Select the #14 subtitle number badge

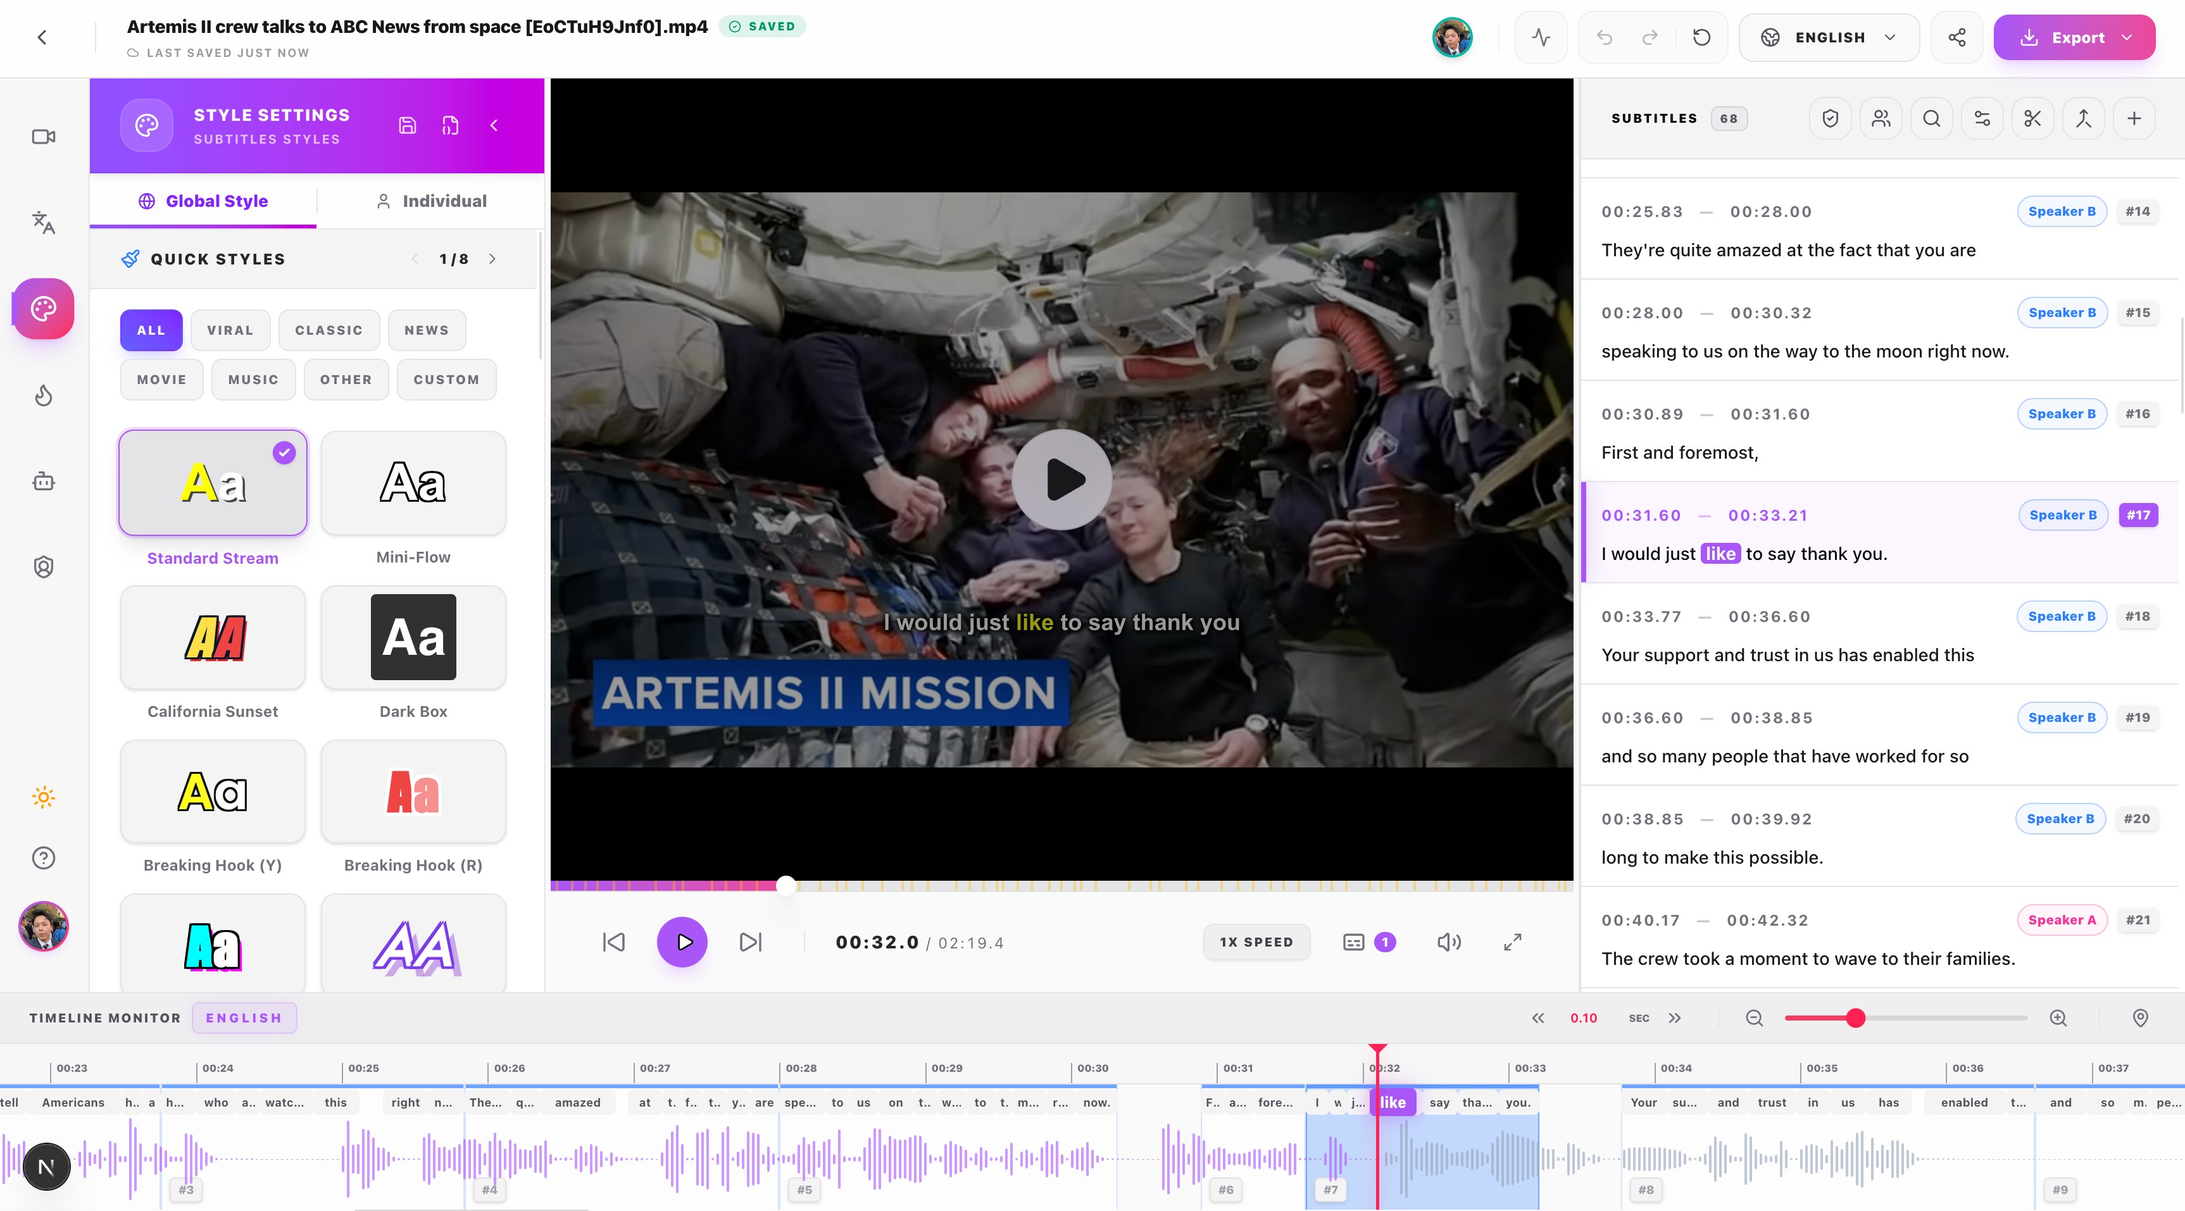point(2138,211)
